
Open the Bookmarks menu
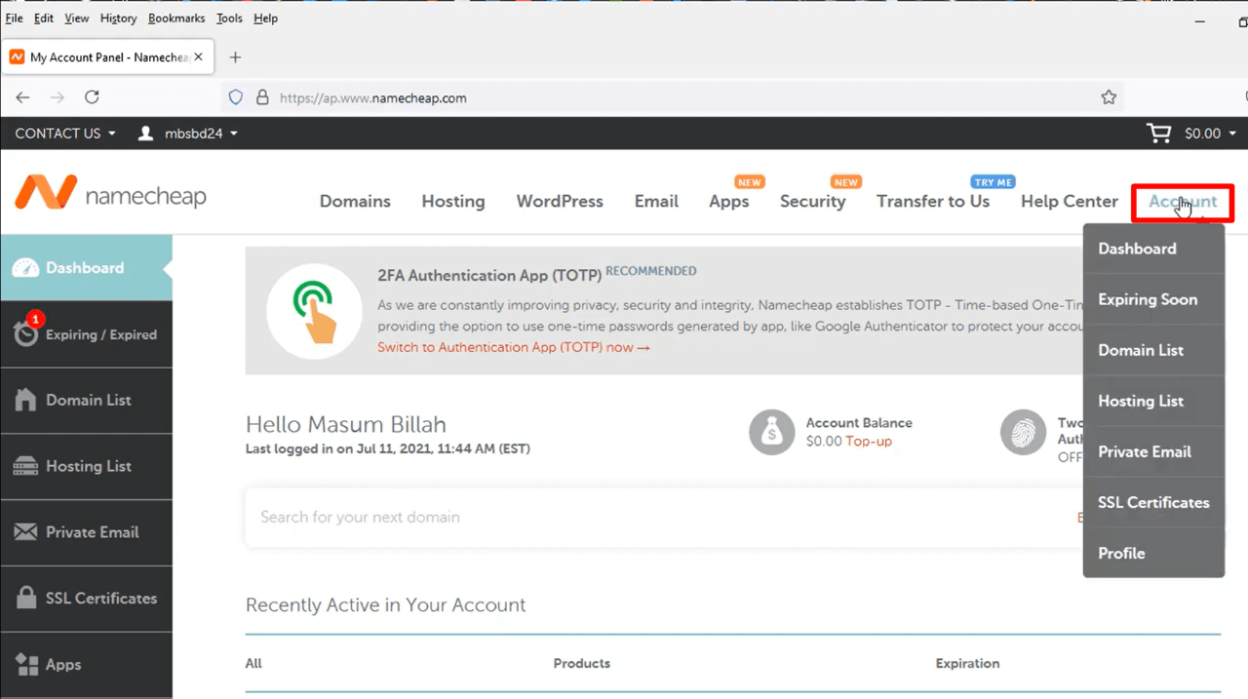(x=176, y=19)
